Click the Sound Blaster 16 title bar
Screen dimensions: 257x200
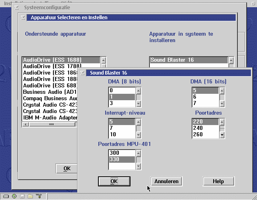tap(169, 73)
